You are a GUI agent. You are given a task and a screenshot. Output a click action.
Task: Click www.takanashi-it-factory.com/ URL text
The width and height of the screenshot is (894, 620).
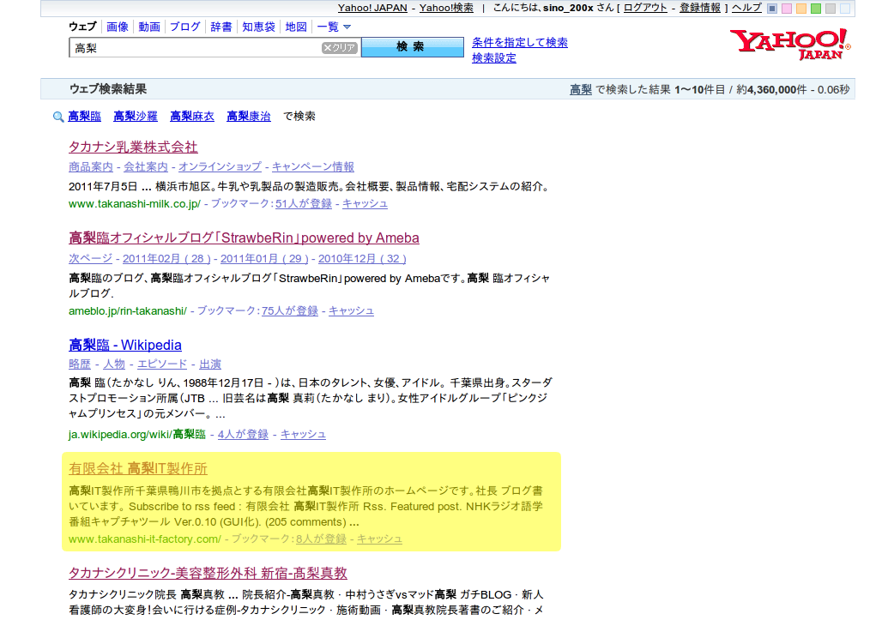point(145,539)
